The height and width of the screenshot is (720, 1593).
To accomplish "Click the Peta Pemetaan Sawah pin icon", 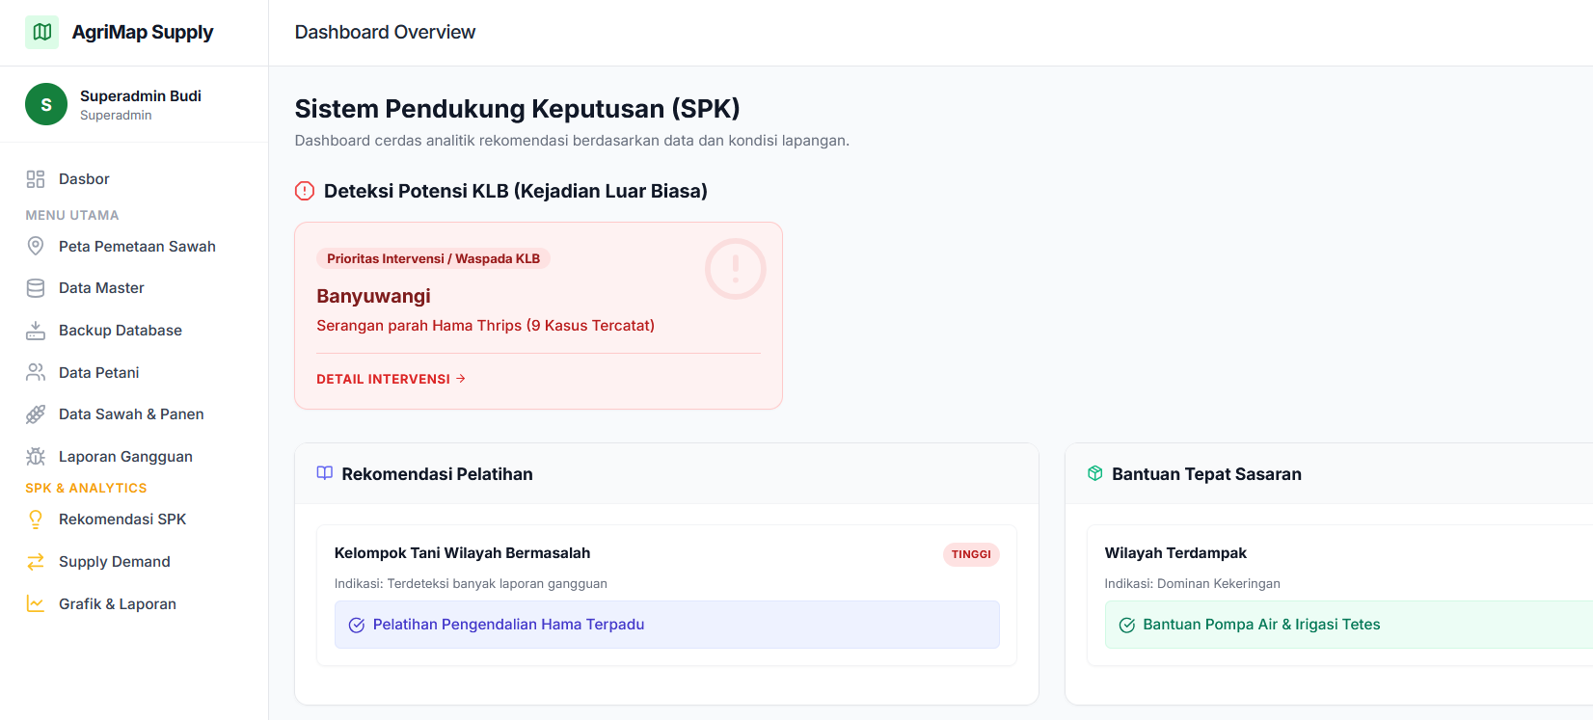I will tap(36, 246).
